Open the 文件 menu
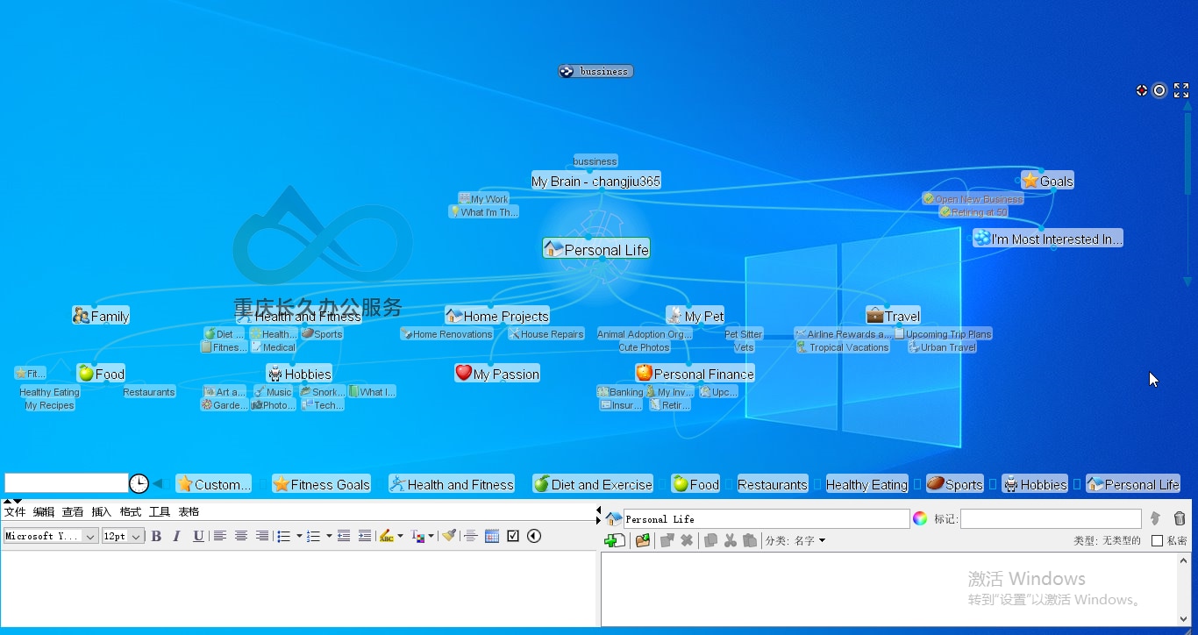This screenshot has height=635, width=1198. tap(15, 512)
